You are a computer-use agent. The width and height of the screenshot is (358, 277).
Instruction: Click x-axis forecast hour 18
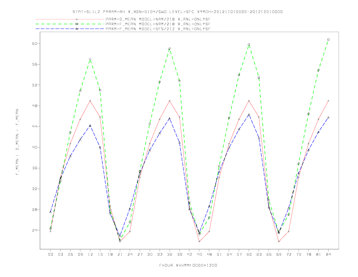[110, 254]
